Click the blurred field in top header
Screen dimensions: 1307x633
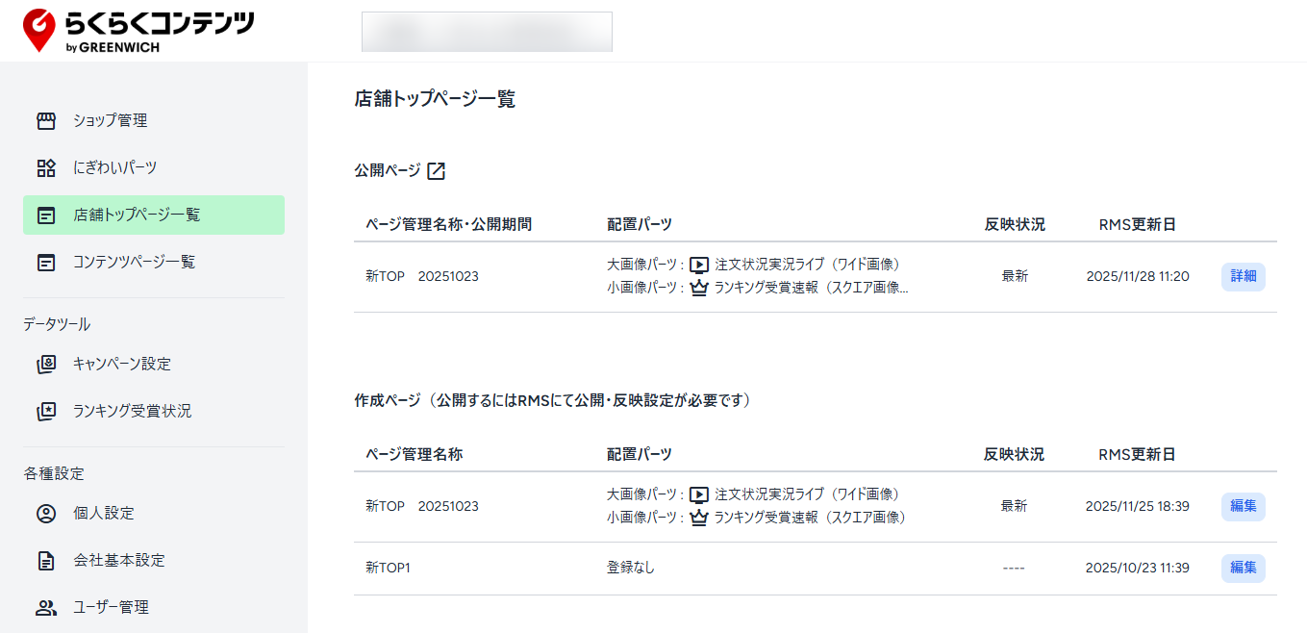click(487, 31)
